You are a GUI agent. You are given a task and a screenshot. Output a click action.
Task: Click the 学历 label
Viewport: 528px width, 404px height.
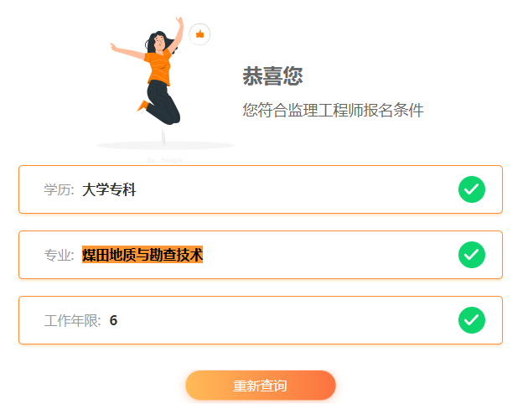point(59,189)
